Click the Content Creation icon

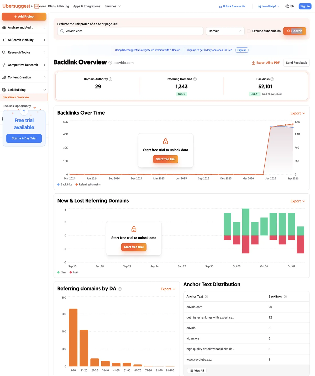pos(4,77)
